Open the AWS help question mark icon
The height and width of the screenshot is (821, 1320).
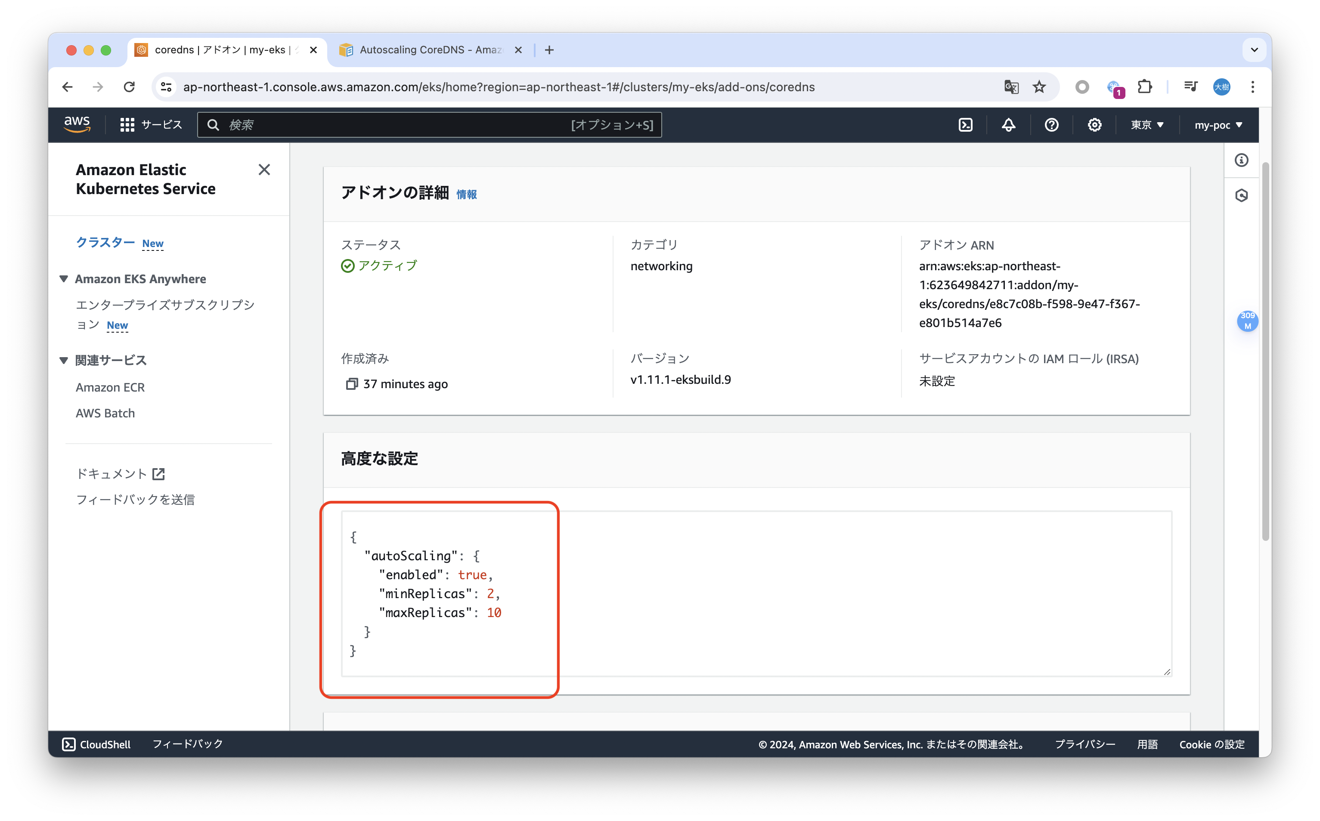pyautogui.click(x=1051, y=124)
